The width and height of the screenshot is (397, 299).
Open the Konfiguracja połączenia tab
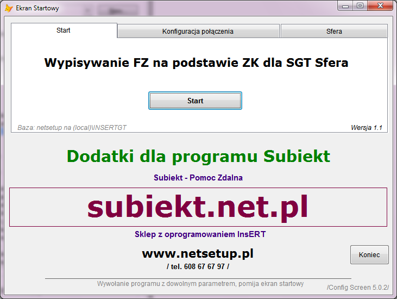click(198, 32)
